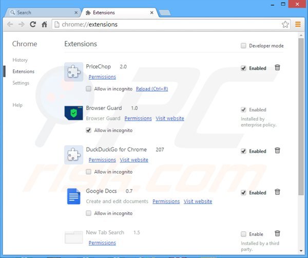Open the browser home page
308x258 pixels.
pos(44,24)
